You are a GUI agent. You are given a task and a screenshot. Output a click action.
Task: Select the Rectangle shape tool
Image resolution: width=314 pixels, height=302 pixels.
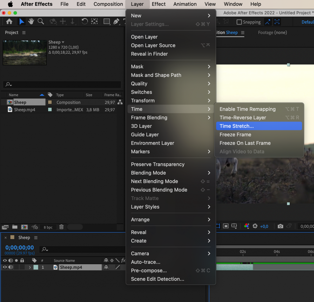point(106,22)
